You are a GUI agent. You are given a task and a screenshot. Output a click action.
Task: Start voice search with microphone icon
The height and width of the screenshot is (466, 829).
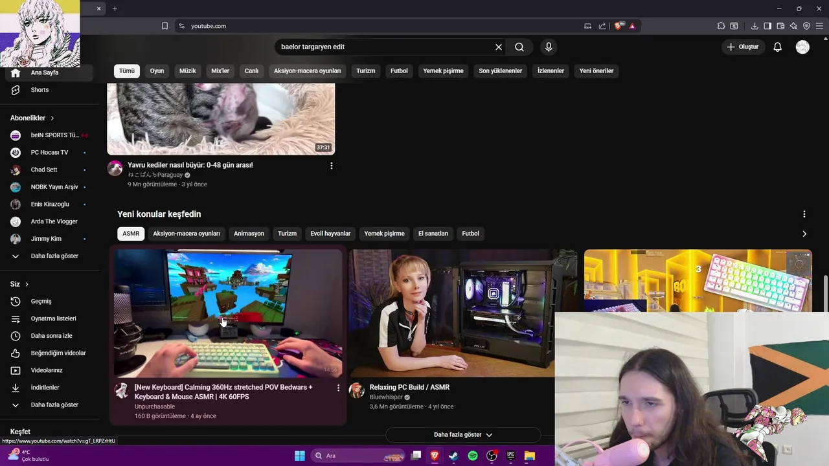coord(549,47)
